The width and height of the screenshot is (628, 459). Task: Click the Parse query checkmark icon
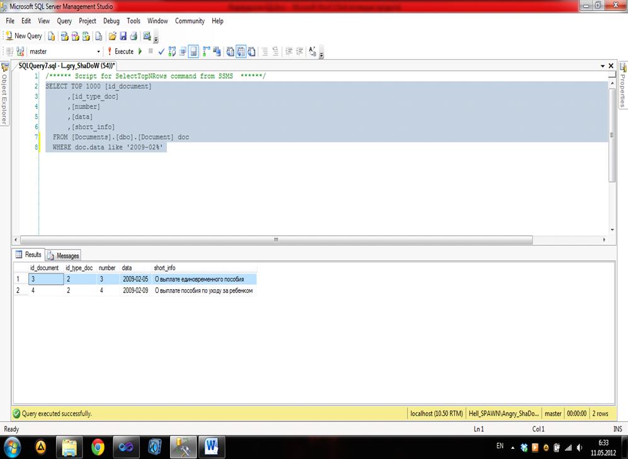pos(161,52)
